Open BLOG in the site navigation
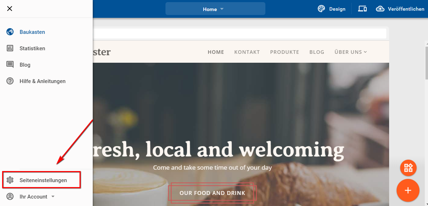This screenshot has height=206, width=428. 317,52
